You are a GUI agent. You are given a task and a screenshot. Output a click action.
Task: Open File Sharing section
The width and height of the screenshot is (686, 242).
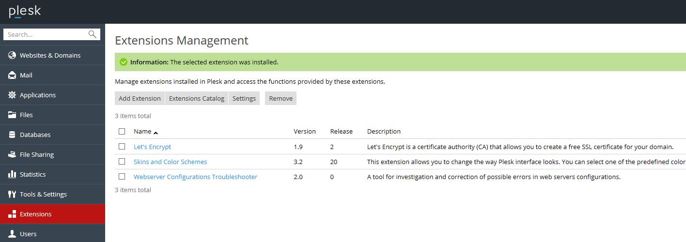pyautogui.click(x=37, y=154)
